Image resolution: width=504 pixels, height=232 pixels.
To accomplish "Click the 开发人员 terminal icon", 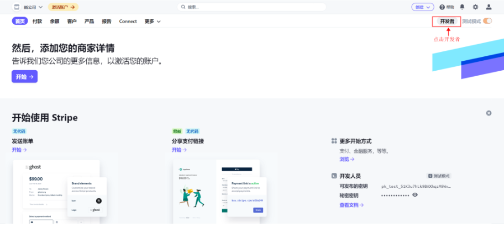I will point(334,176).
